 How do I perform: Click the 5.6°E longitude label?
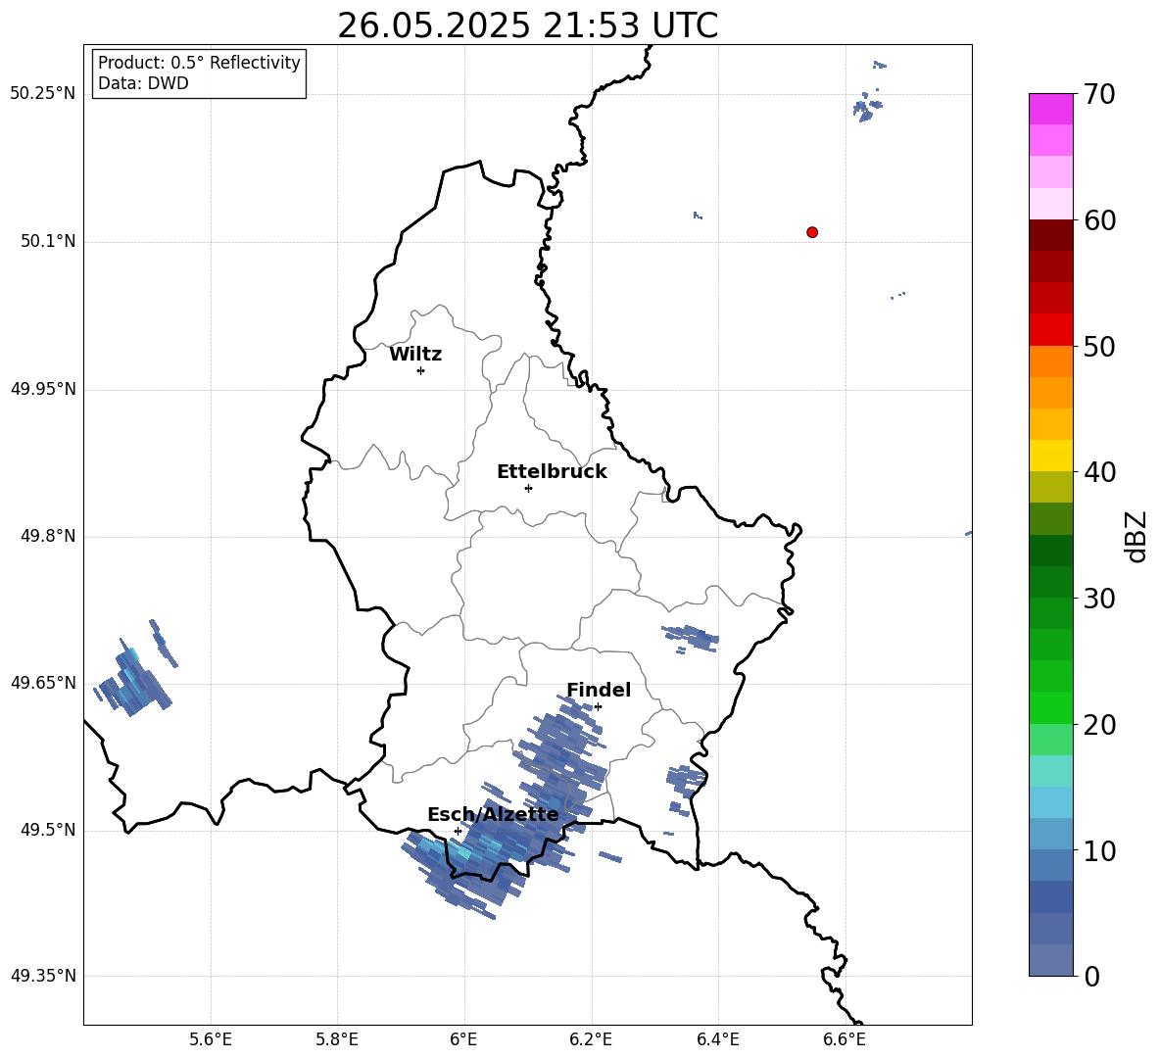tap(211, 1039)
